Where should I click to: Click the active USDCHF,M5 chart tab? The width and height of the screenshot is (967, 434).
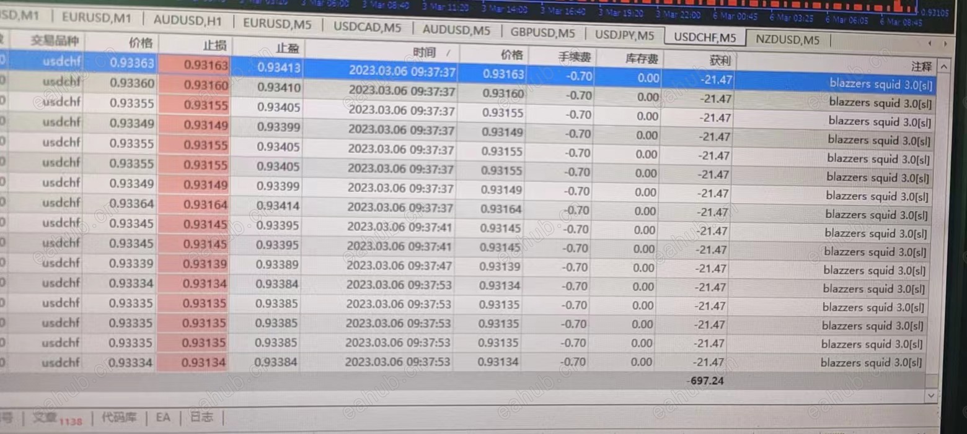705,37
